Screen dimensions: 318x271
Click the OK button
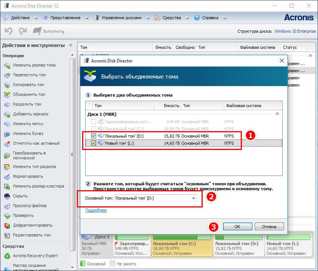point(237,227)
